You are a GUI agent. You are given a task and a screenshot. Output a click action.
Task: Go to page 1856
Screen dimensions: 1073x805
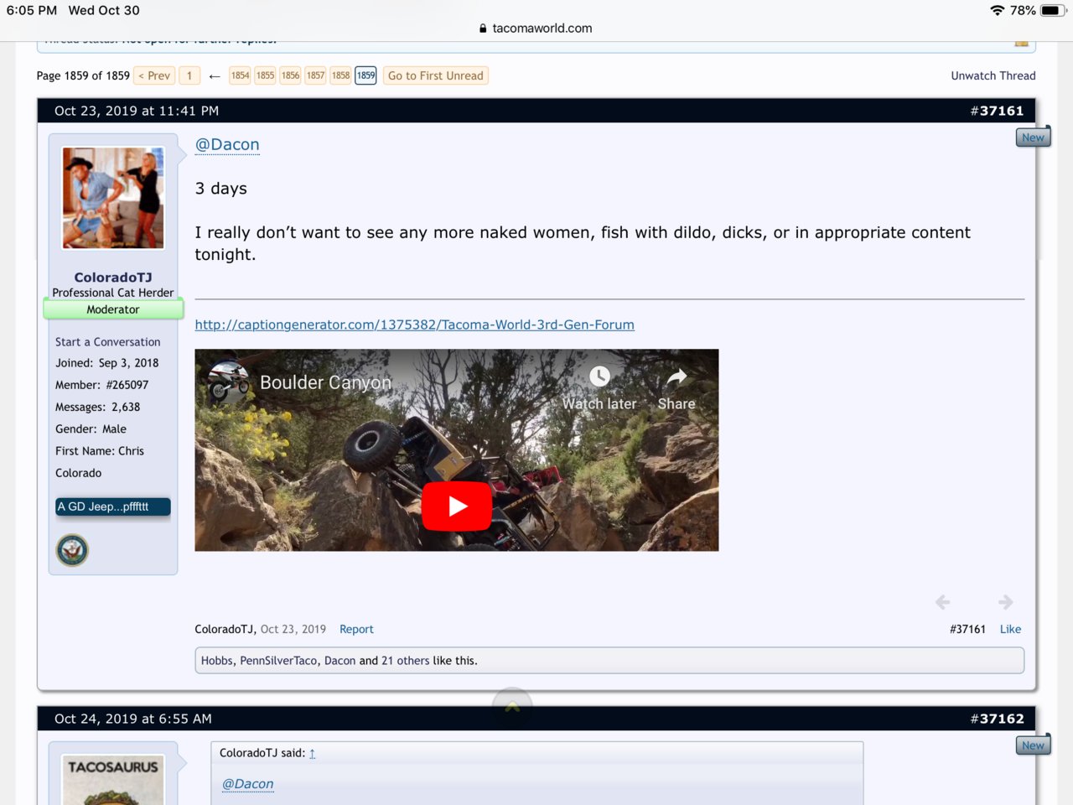click(x=290, y=75)
